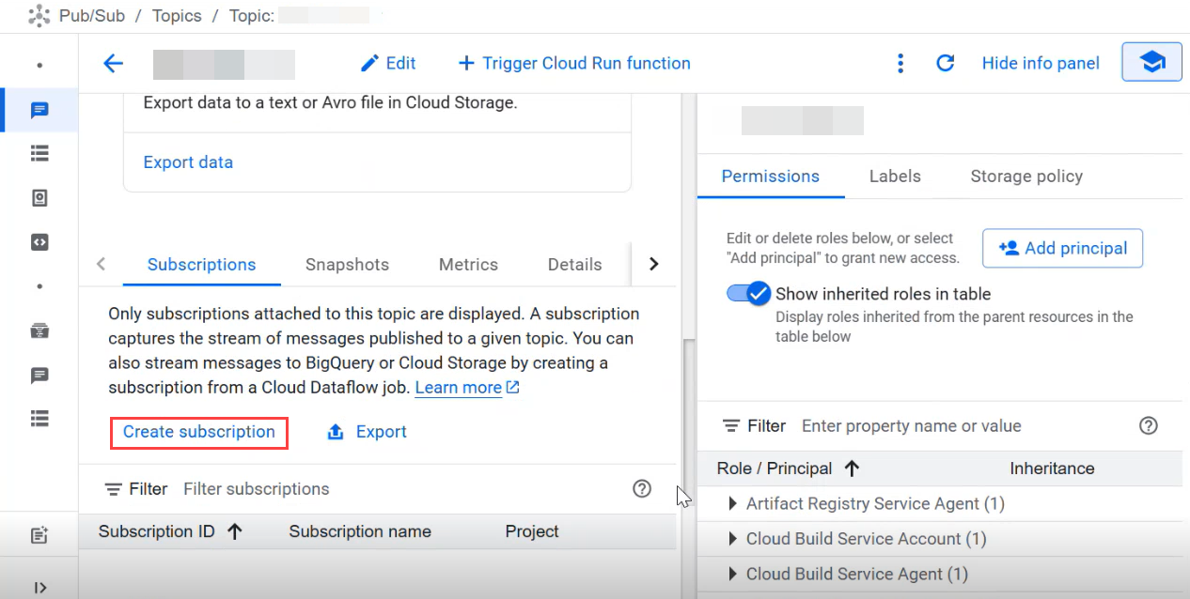Image resolution: width=1190 pixels, height=599 pixels.
Task: Open the Storage policy tab
Action: tap(1026, 177)
